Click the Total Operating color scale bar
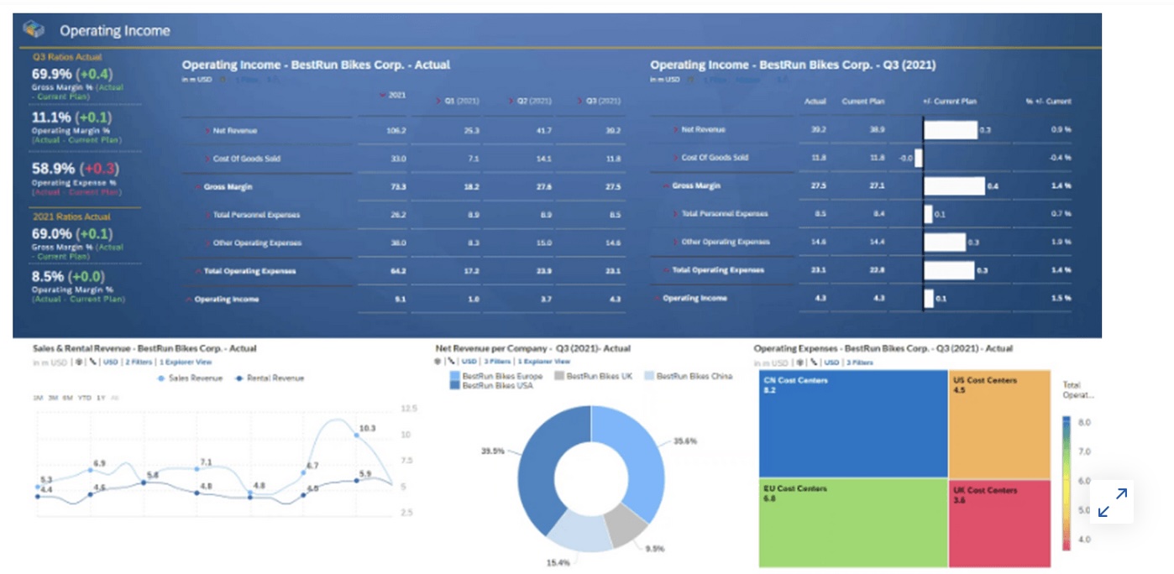The image size is (1174, 574). pyautogui.click(x=1066, y=483)
